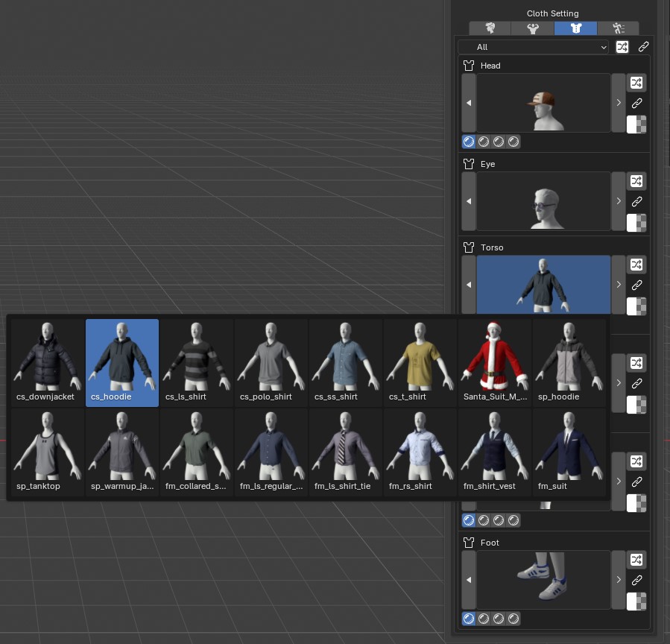Open the Head cap preview thumbnail
670x644 pixels.
point(543,103)
